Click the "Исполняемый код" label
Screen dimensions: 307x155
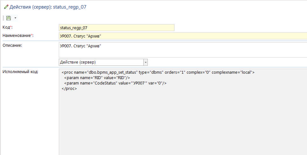(x=20, y=72)
